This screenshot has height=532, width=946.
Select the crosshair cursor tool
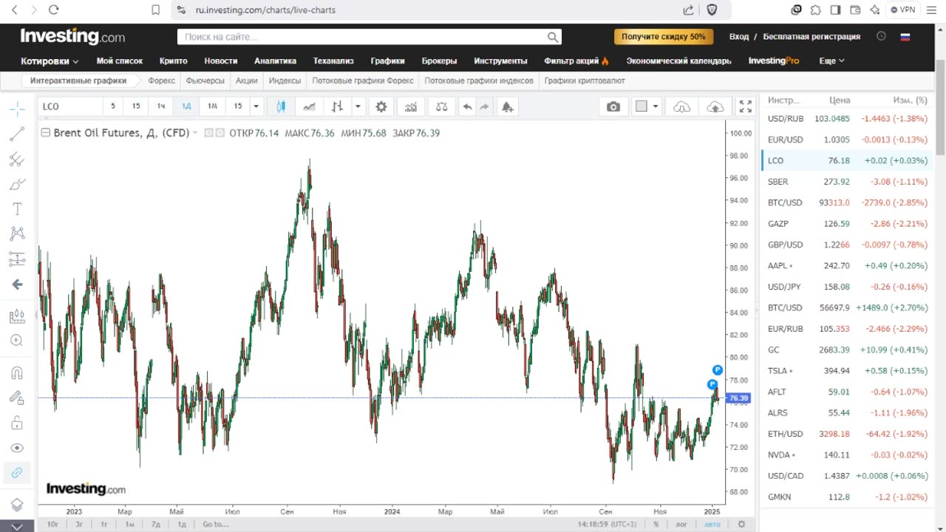click(x=17, y=109)
